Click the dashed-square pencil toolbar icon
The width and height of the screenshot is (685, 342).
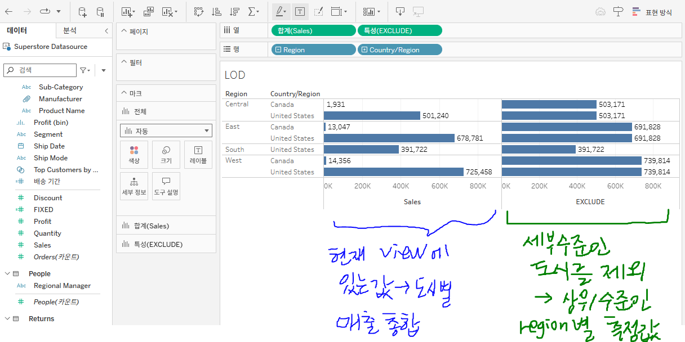tap(318, 11)
